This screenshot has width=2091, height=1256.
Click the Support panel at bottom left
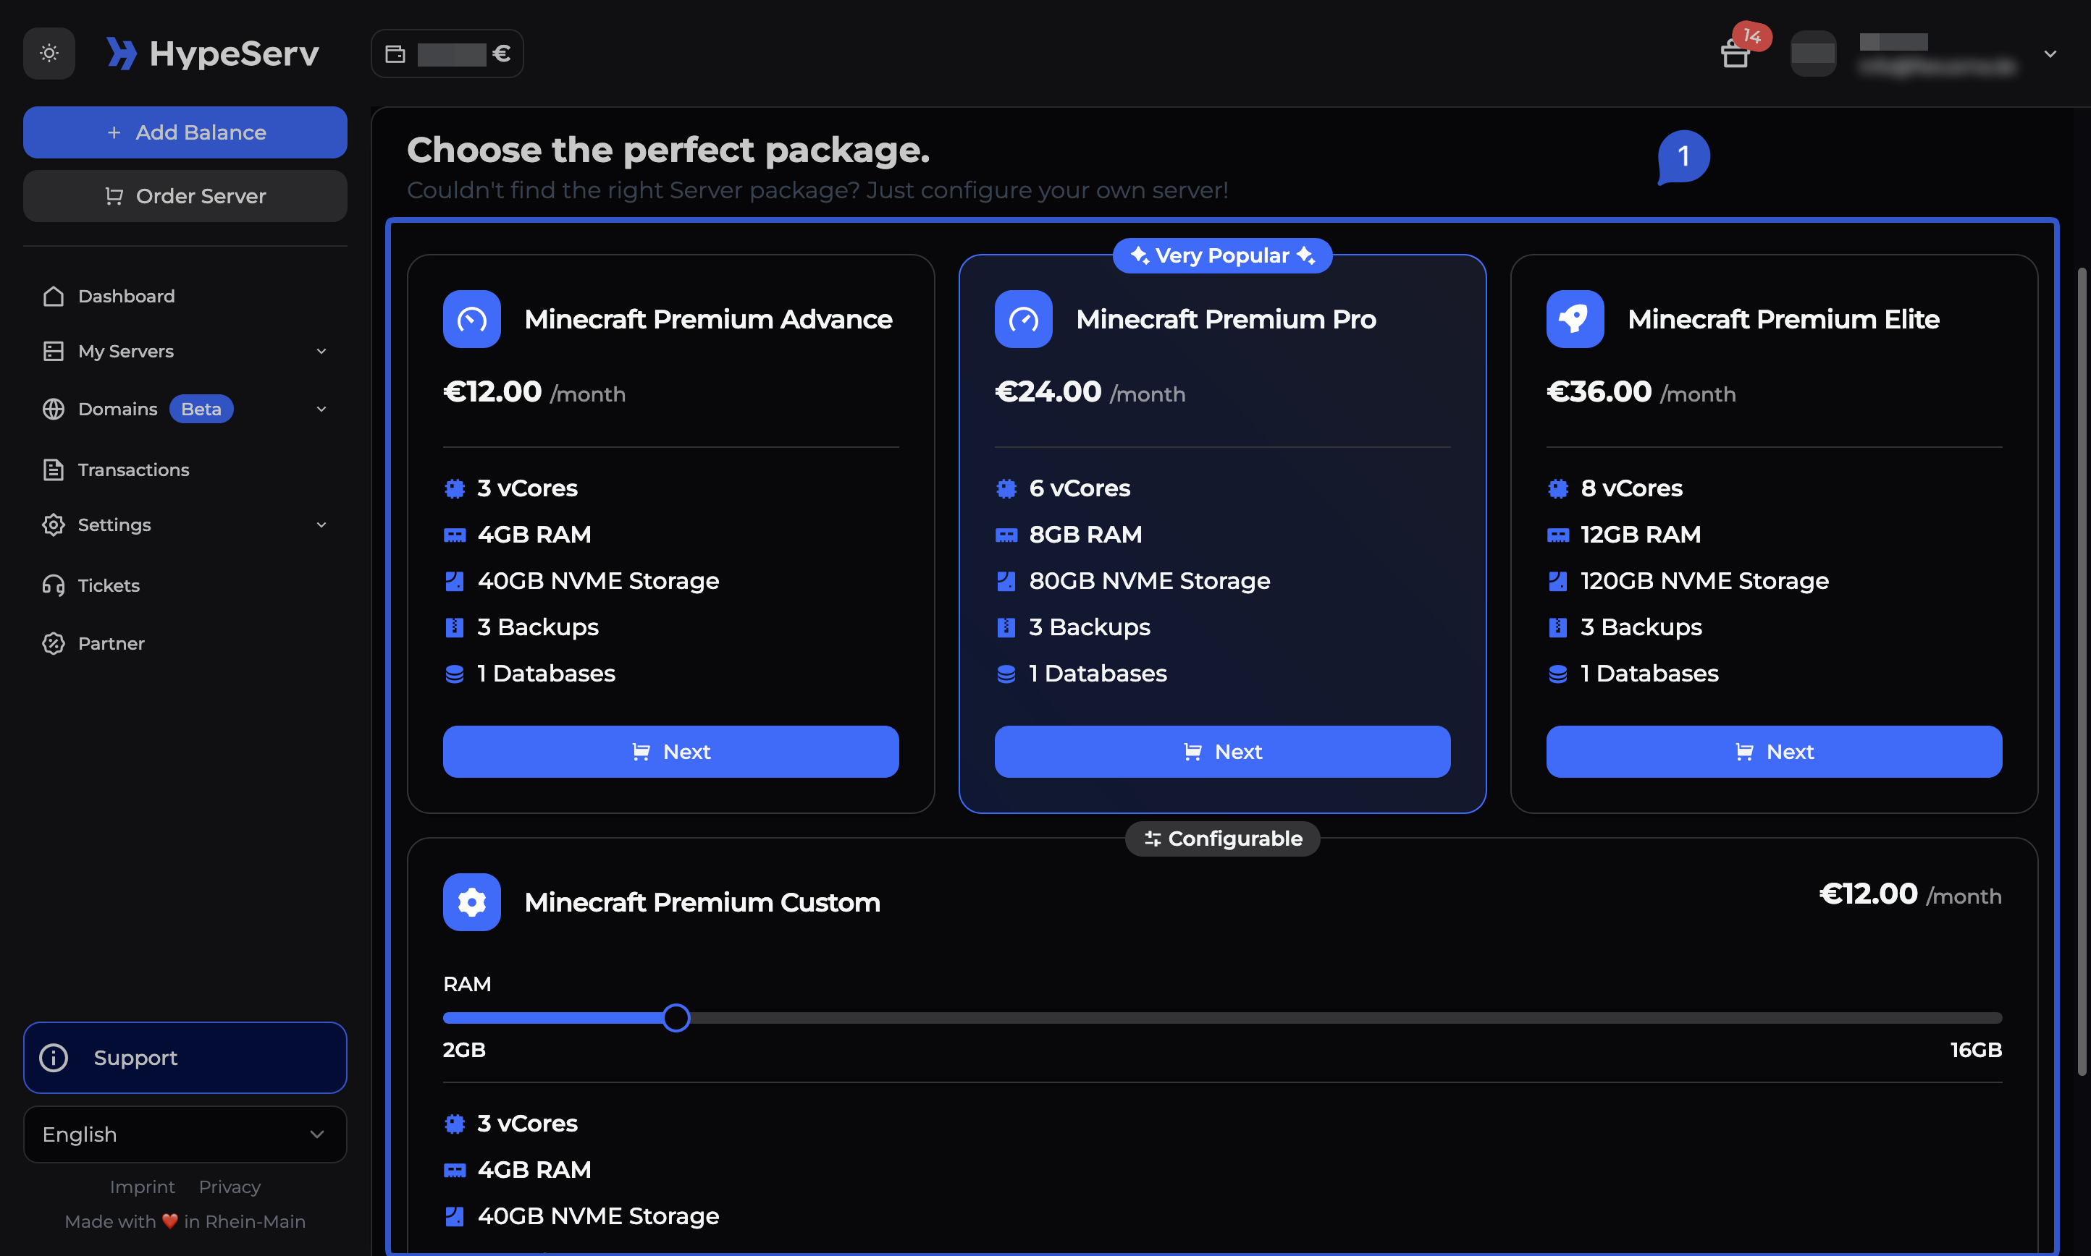click(x=185, y=1057)
